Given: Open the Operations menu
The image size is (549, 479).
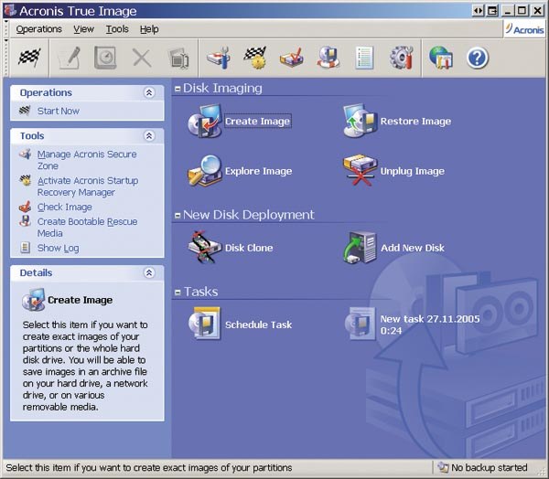Looking at the screenshot, I should click(x=38, y=29).
